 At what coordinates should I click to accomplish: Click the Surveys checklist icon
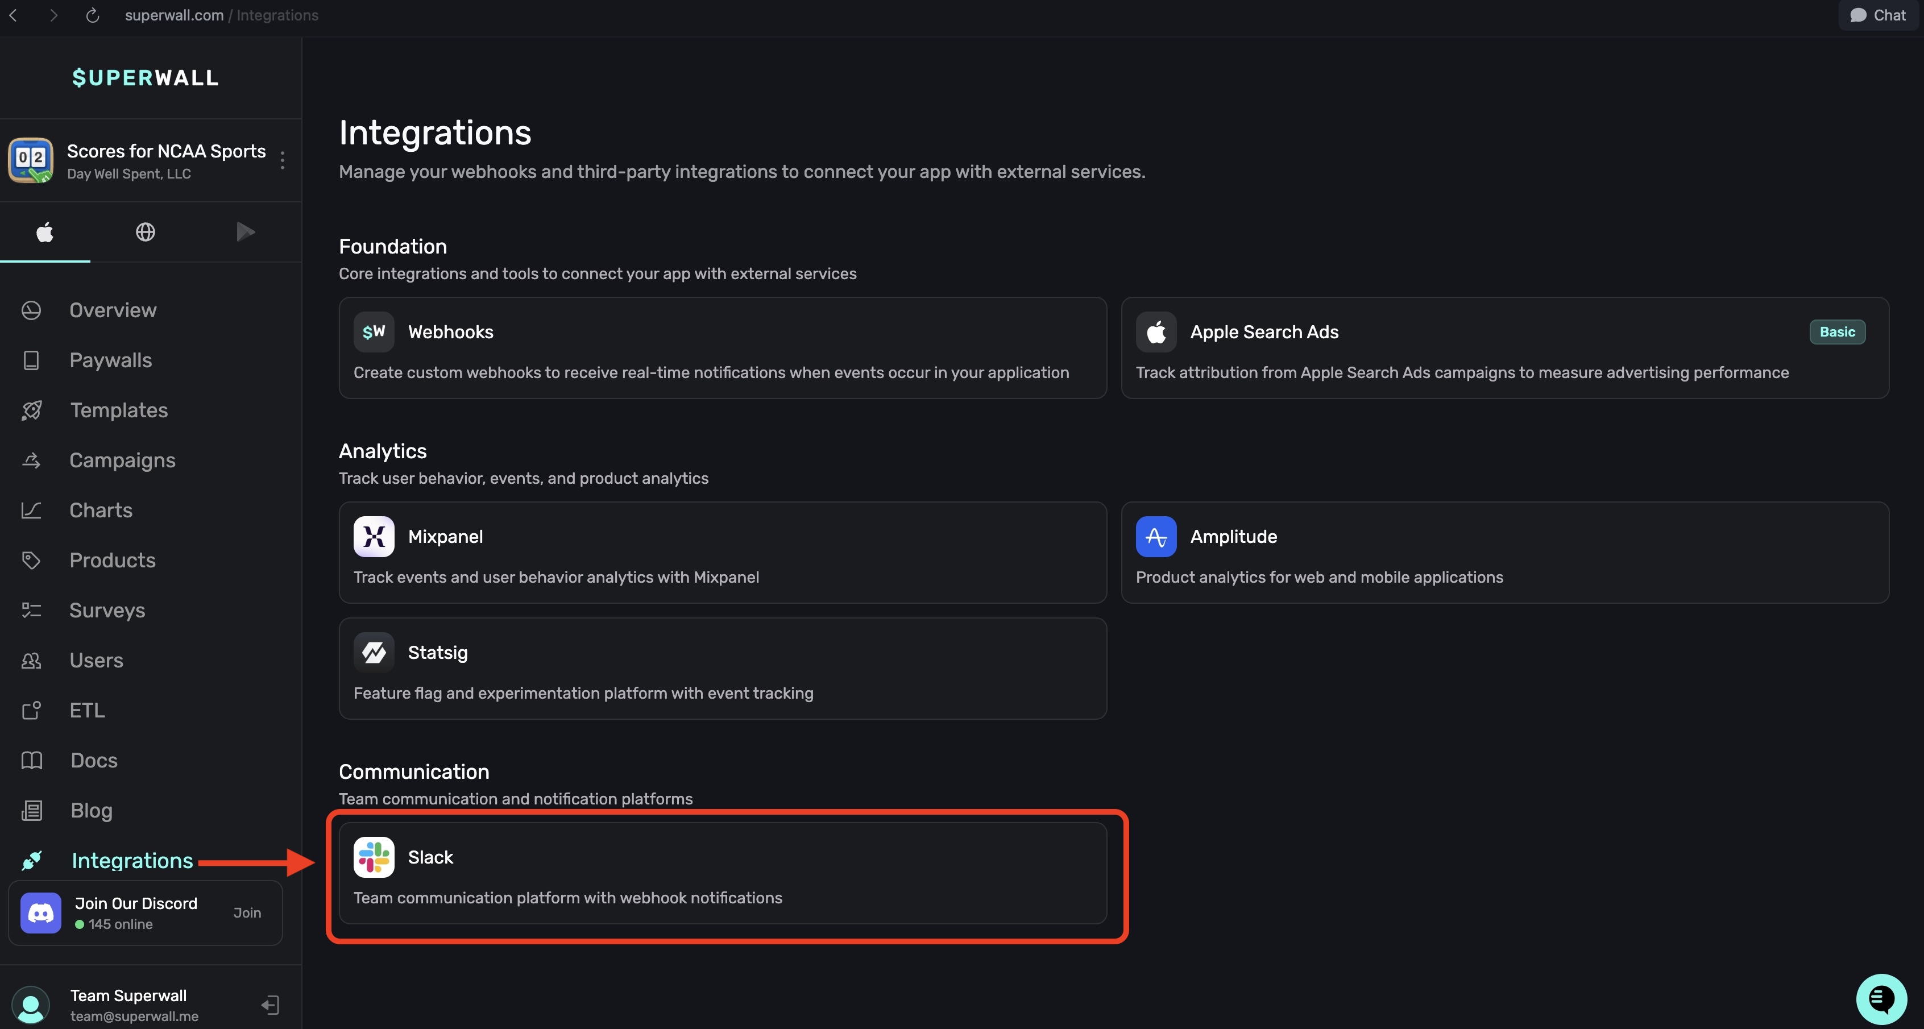(x=31, y=610)
